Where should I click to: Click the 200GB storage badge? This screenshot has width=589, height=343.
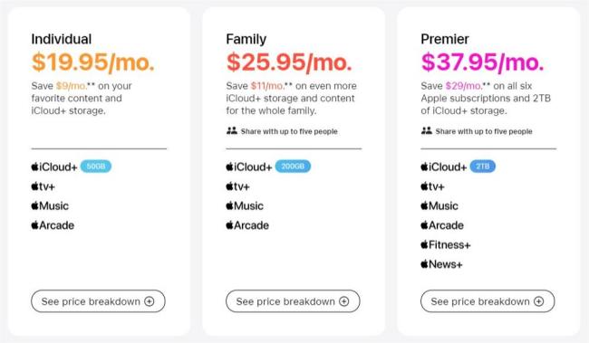pyautogui.click(x=293, y=167)
